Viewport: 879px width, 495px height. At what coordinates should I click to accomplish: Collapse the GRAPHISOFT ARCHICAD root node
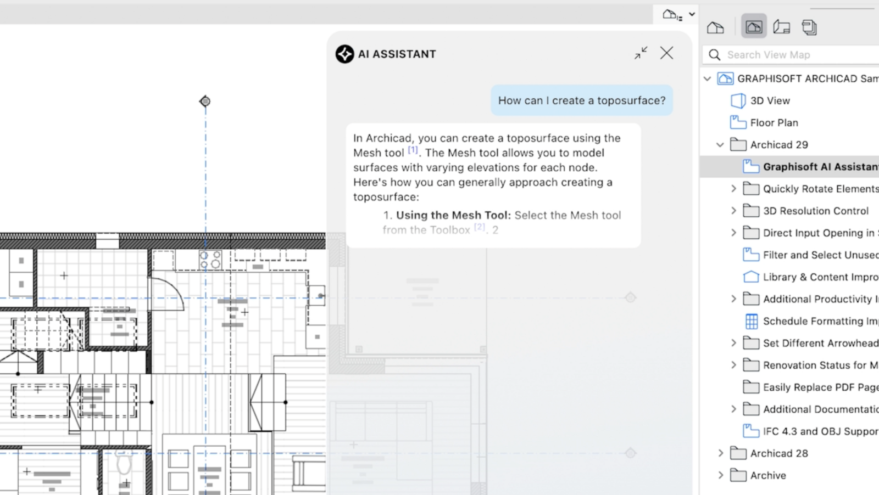coord(708,78)
